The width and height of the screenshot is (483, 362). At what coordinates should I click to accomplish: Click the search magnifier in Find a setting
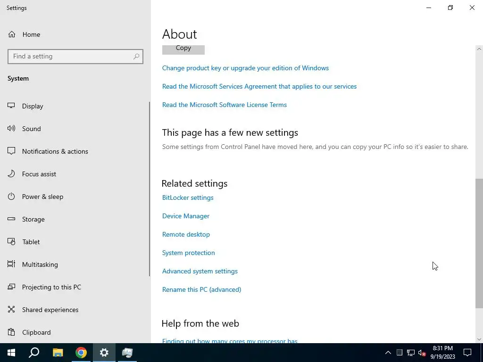click(x=136, y=57)
